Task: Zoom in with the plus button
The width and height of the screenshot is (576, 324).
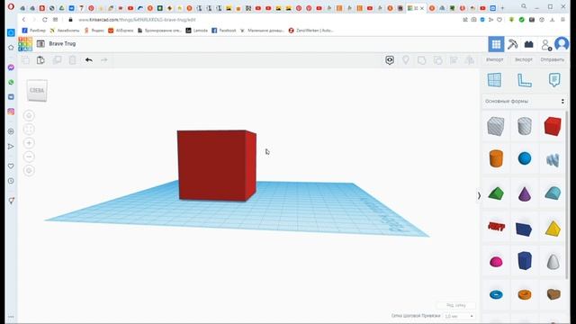Action: (29, 143)
